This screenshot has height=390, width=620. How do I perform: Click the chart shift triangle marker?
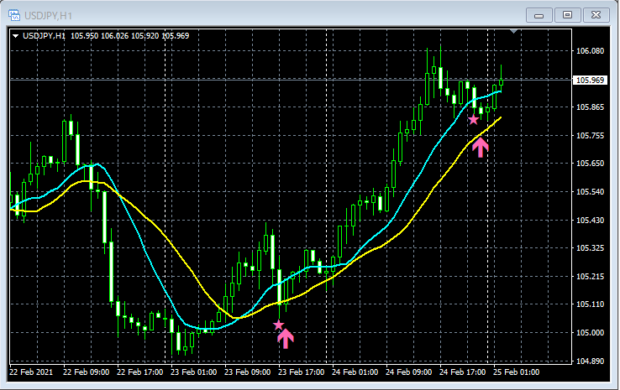click(513, 31)
